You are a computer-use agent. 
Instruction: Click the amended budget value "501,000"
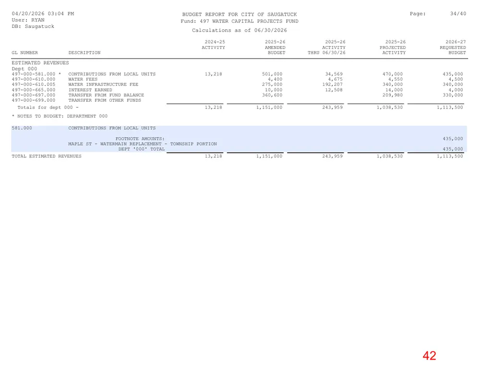pyautogui.click(x=272, y=74)
